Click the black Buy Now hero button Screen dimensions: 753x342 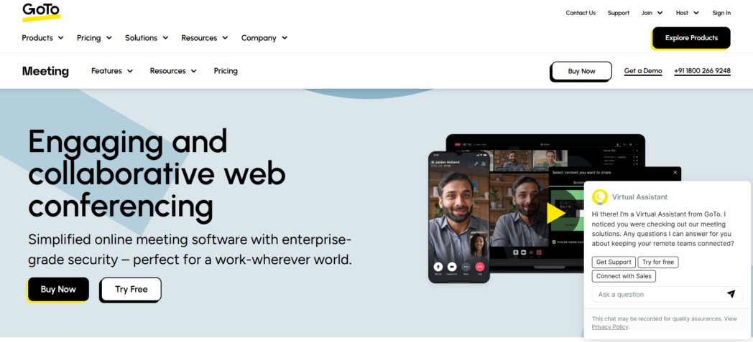[58, 290]
